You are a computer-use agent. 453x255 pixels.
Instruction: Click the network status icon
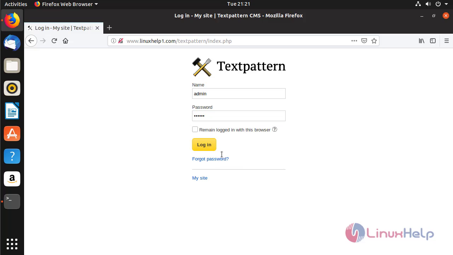point(418,4)
